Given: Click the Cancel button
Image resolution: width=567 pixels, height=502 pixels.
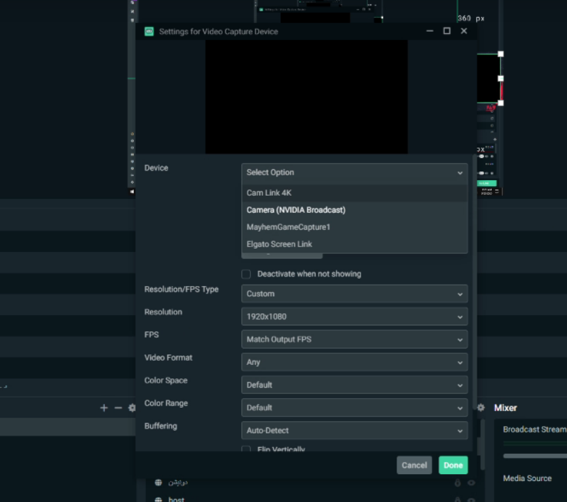Looking at the screenshot, I should 414,465.
